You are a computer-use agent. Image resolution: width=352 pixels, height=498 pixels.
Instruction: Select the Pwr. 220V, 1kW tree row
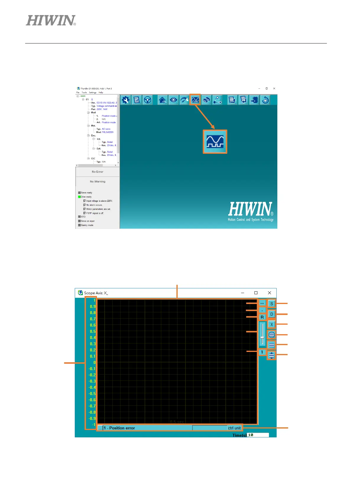click(99, 109)
